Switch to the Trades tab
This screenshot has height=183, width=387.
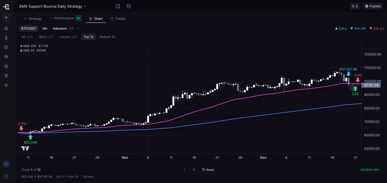[118, 19]
